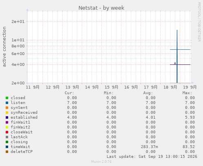This screenshot has height=166, width=203.
Task: Click the 'Max:' column header
Action: click(x=187, y=93)
